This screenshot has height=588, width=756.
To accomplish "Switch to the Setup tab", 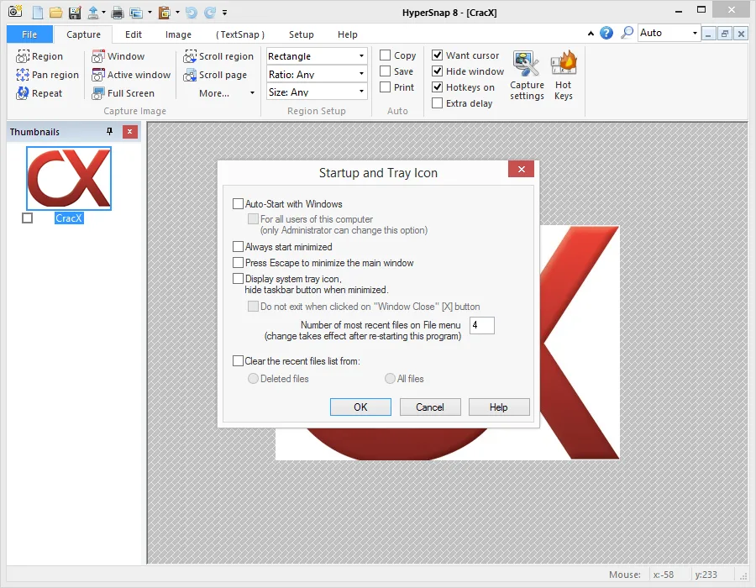I will click(x=302, y=34).
